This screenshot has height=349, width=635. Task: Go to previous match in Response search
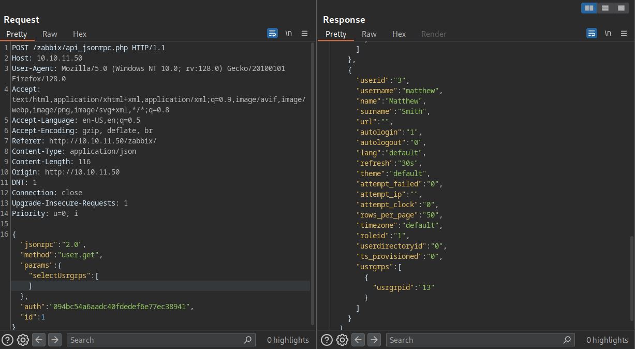point(358,340)
